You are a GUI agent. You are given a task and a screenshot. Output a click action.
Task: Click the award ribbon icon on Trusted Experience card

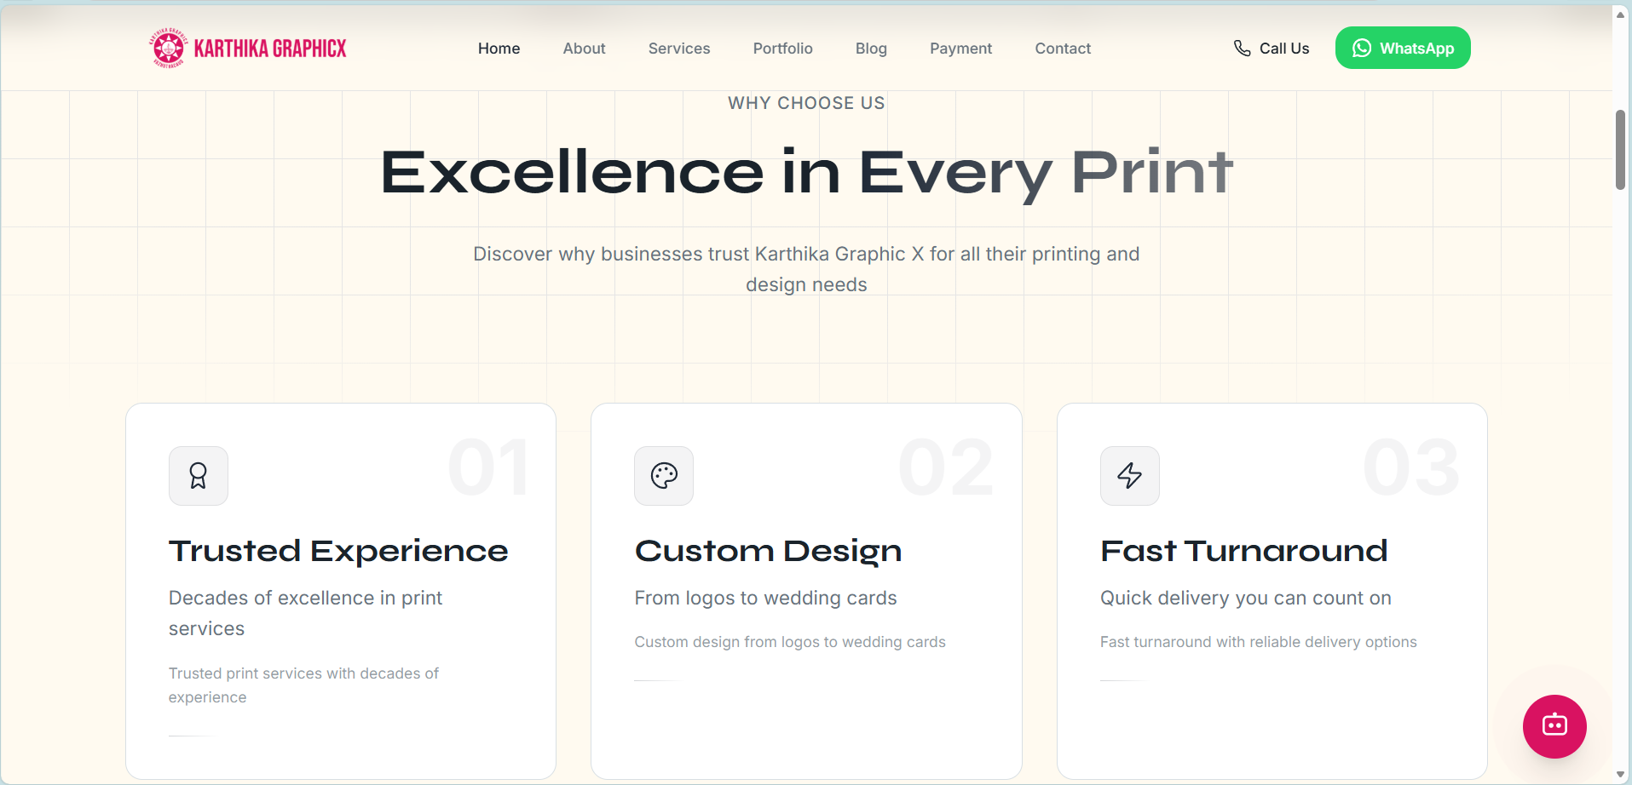pos(198,476)
